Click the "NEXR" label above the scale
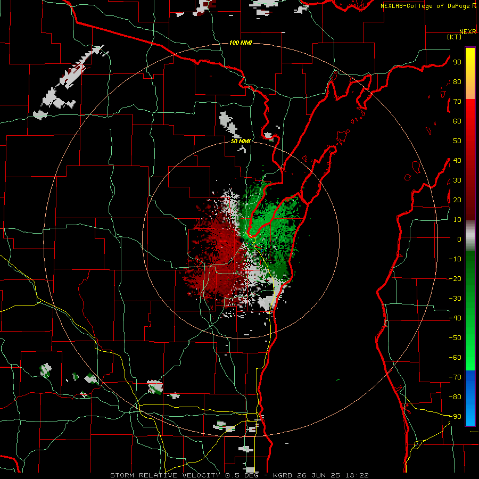Screen dimensions: 479x479 pos(468,32)
